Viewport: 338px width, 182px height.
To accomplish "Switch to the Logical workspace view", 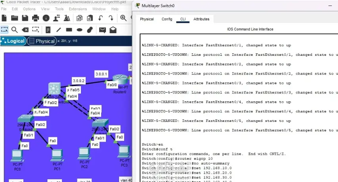I will pos(13,41).
